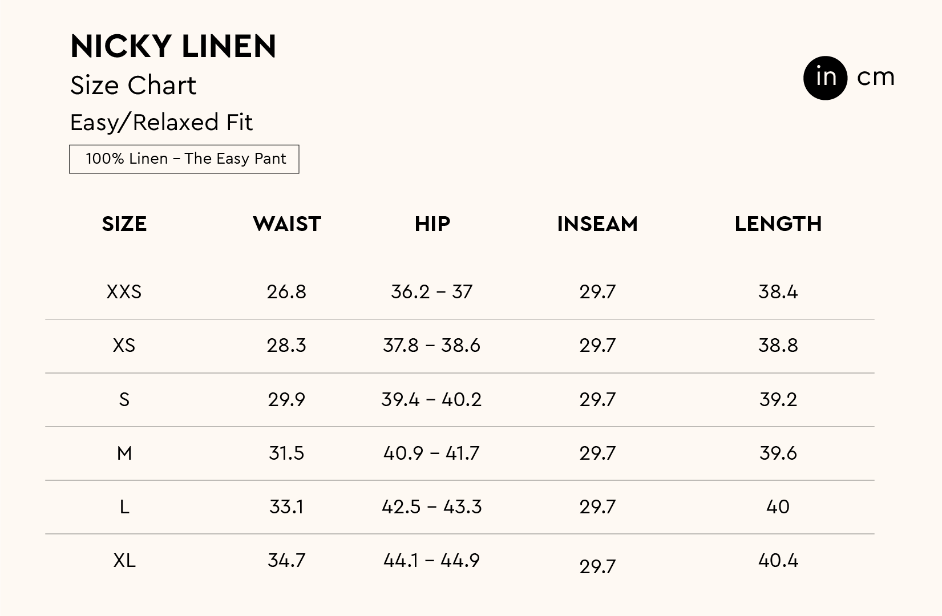Select the L size row label

pyautogui.click(x=124, y=507)
